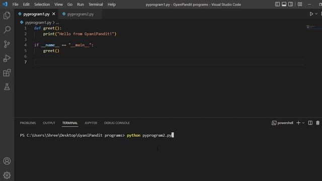Open the Accounts menu icon
This screenshot has width=322, height=181.
(7, 161)
